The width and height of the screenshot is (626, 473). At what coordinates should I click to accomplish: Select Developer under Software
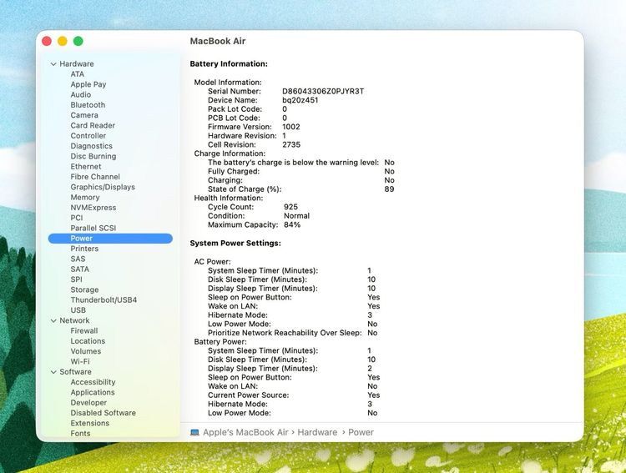pyautogui.click(x=88, y=403)
